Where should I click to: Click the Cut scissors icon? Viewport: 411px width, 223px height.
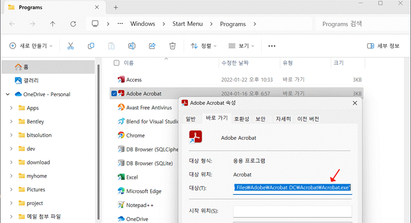71,46
